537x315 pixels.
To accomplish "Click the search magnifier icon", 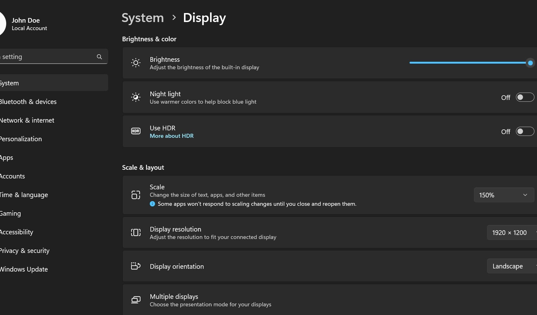I will [x=99, y=56].
